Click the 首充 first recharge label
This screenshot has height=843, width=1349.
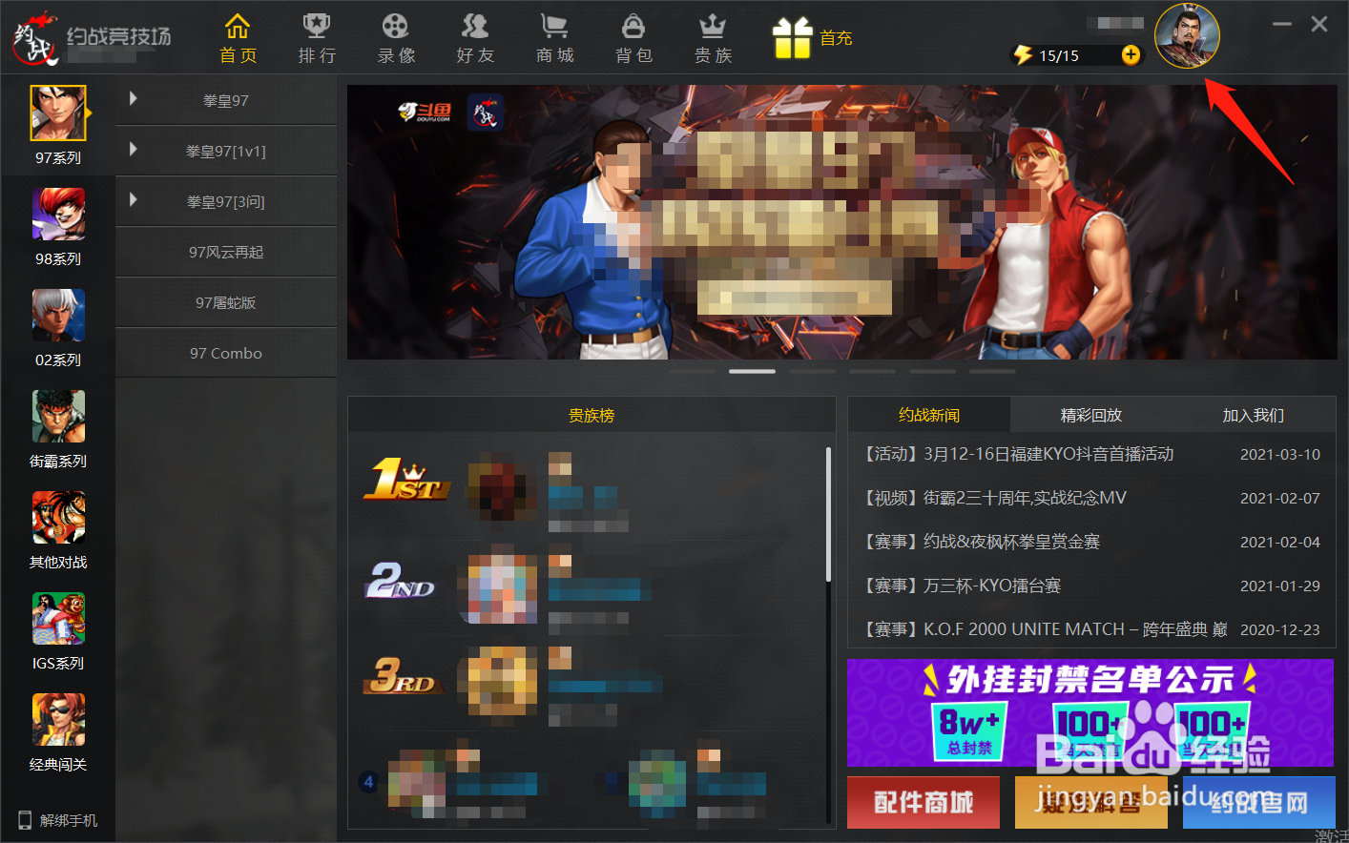pyautogui.click(x=836, y=38)
